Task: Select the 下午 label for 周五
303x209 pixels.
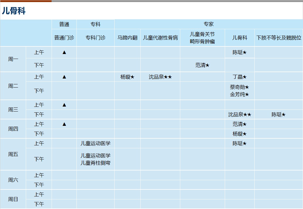Action: [39, 159]
